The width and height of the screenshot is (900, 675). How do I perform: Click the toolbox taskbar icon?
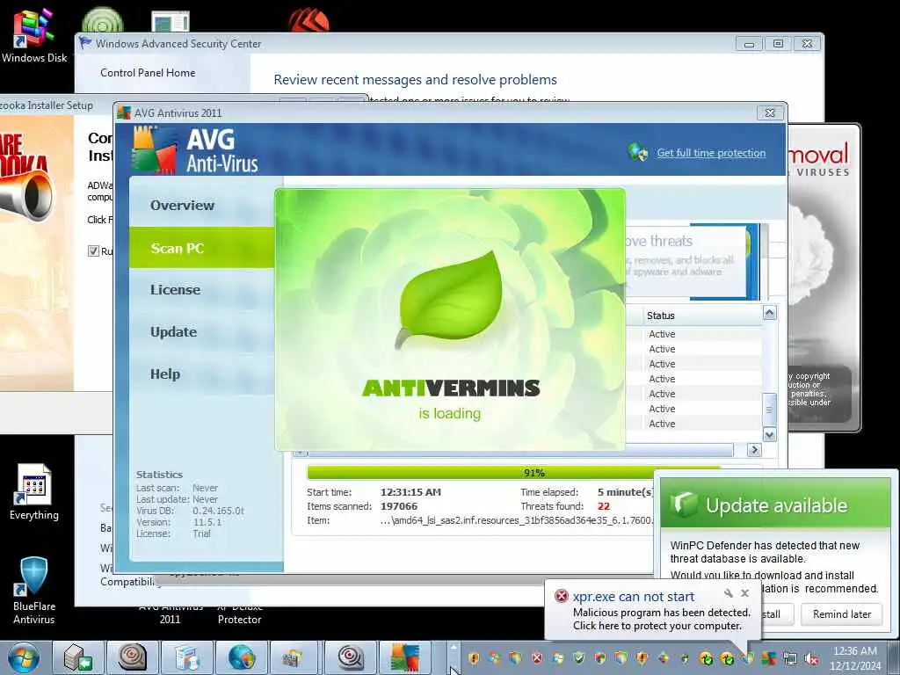pyautogui.click(x=295, y=657)
